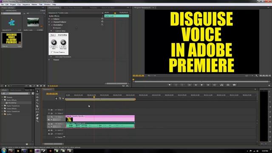This screenshot has width=272, height=153.
Task: Toggle Video 3 track output eye
Action: [49, 110]
